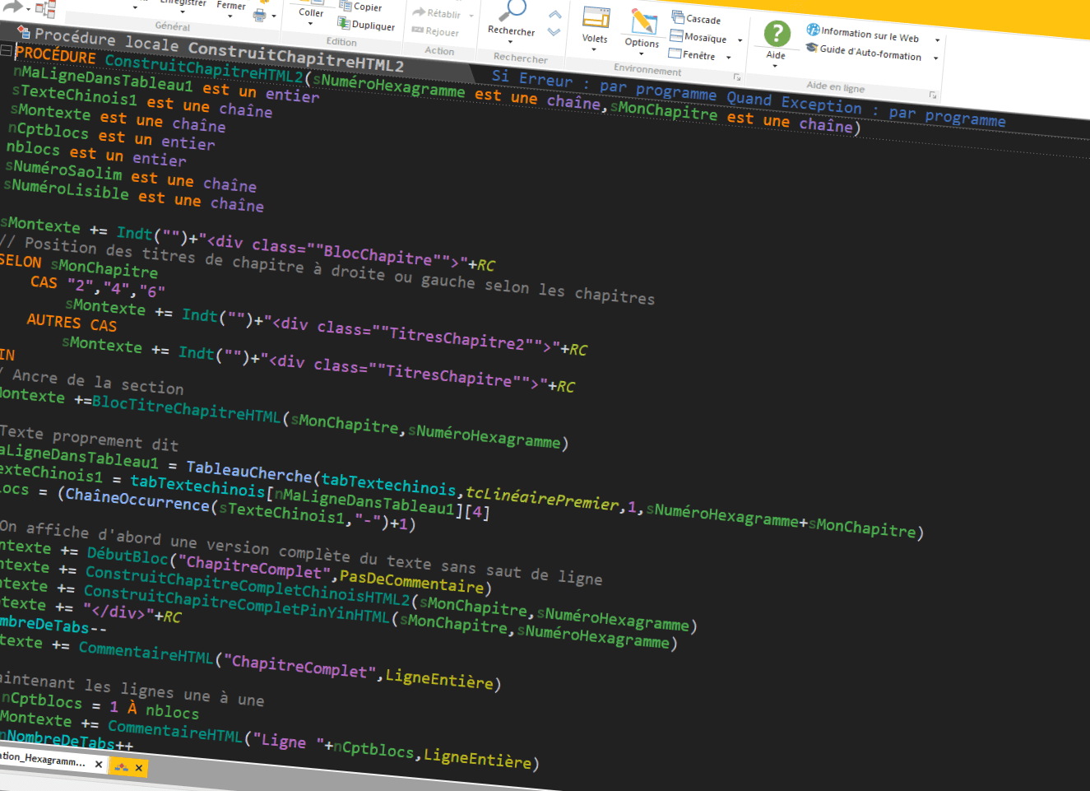Screen dimensions: 1090x791
Task: Select the Volets panel icon
Action: 596,18
